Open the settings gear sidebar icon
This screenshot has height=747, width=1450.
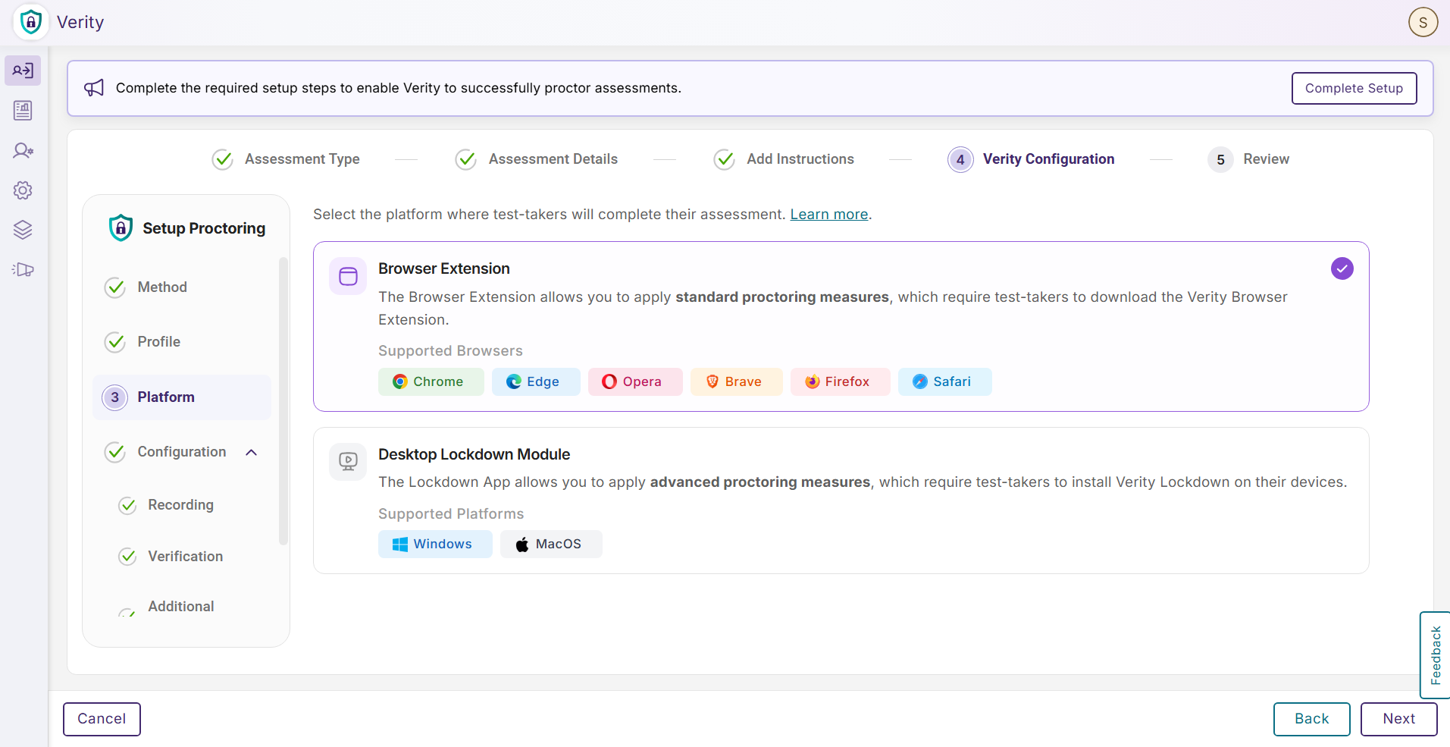23,190
